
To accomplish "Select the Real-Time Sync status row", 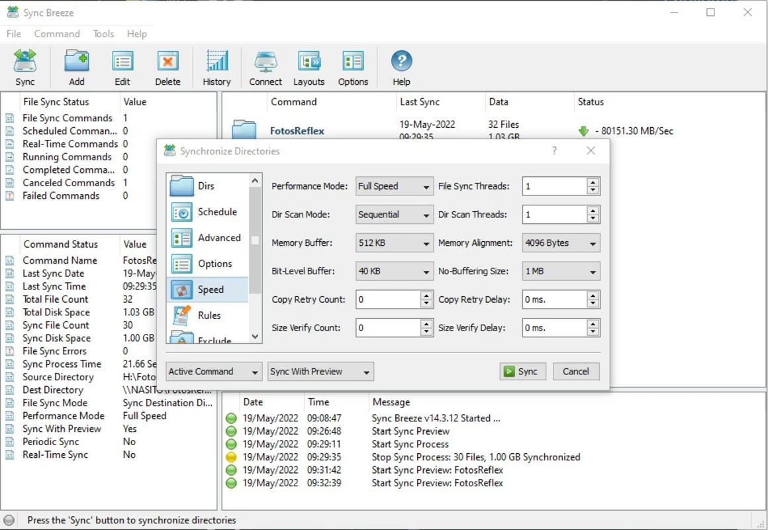I will [109, 454].
